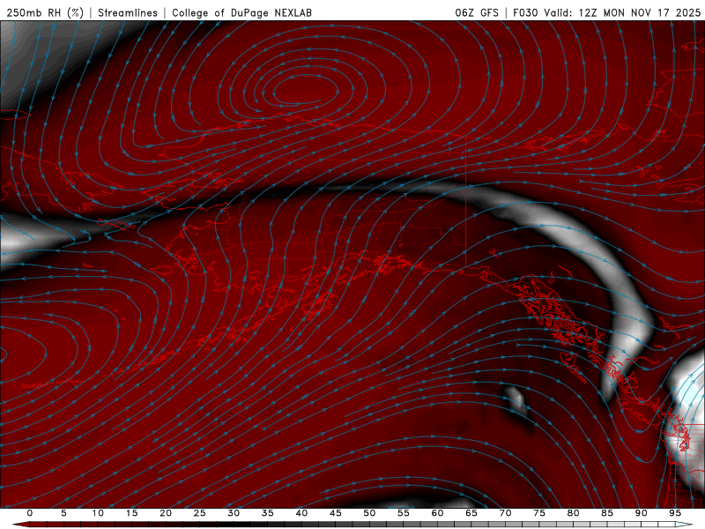Click the '85' tick label on colorbar
705x529 pixels.
tap(607, 513)
